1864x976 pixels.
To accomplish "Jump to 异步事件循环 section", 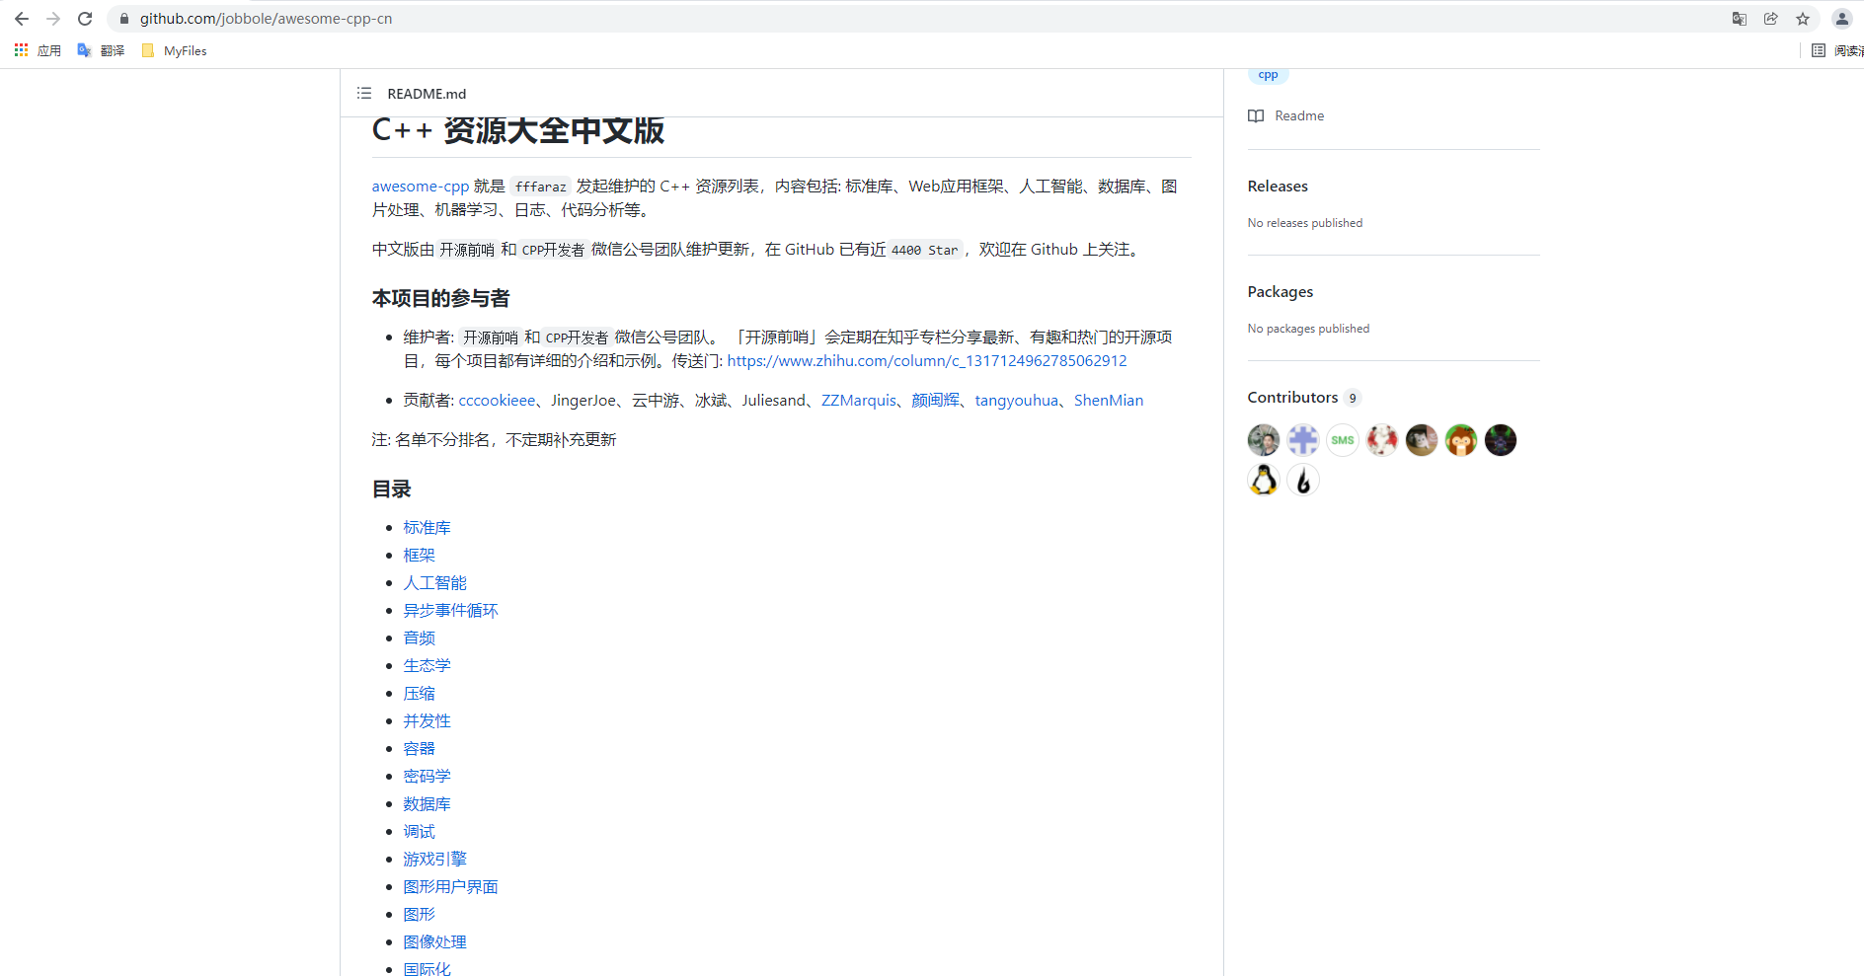I will pyautogui.click(x=451, y=611).
